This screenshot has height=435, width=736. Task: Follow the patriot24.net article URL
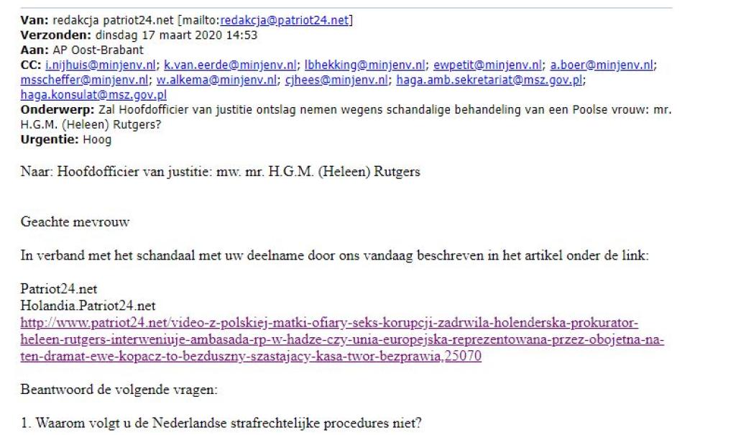(x=342, y=339)
